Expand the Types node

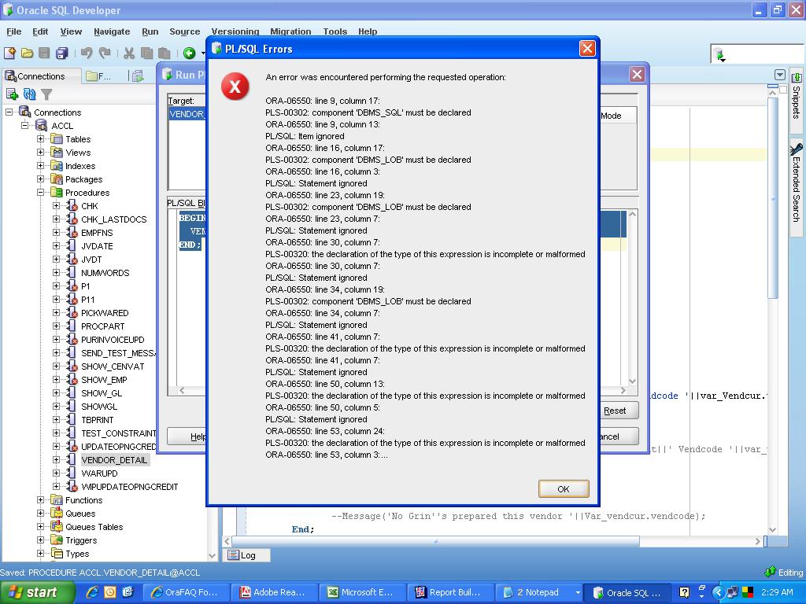(41, 554)
